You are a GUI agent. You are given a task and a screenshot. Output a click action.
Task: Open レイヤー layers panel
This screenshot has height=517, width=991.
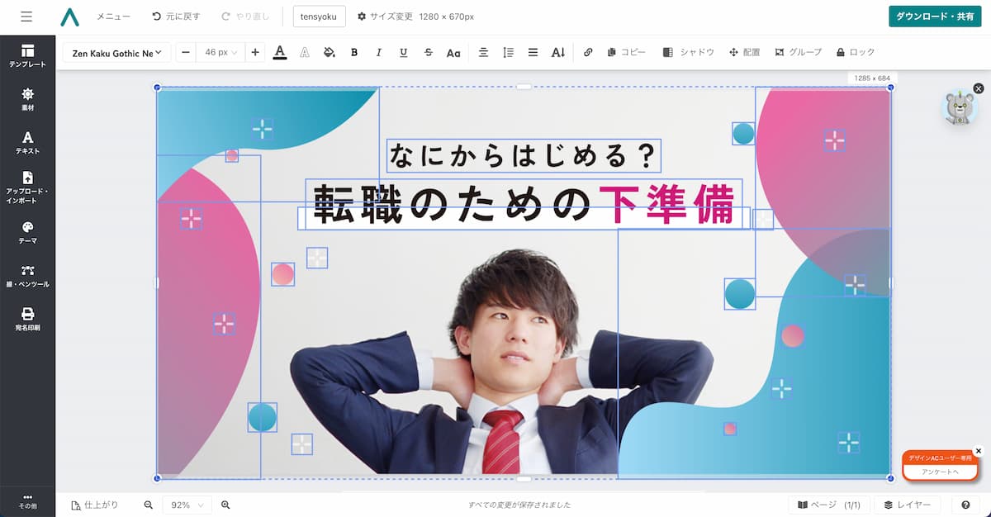pyautogui.click(x=907, y=505)
